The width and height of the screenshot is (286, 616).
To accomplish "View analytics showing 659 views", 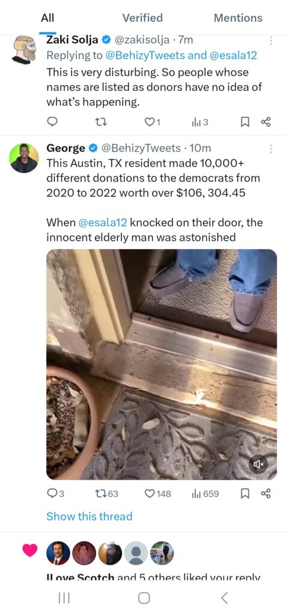I will pos(205,493).
